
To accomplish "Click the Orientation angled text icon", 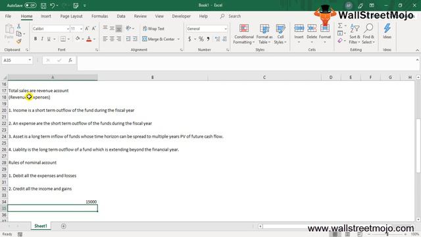I will [129, 28].
